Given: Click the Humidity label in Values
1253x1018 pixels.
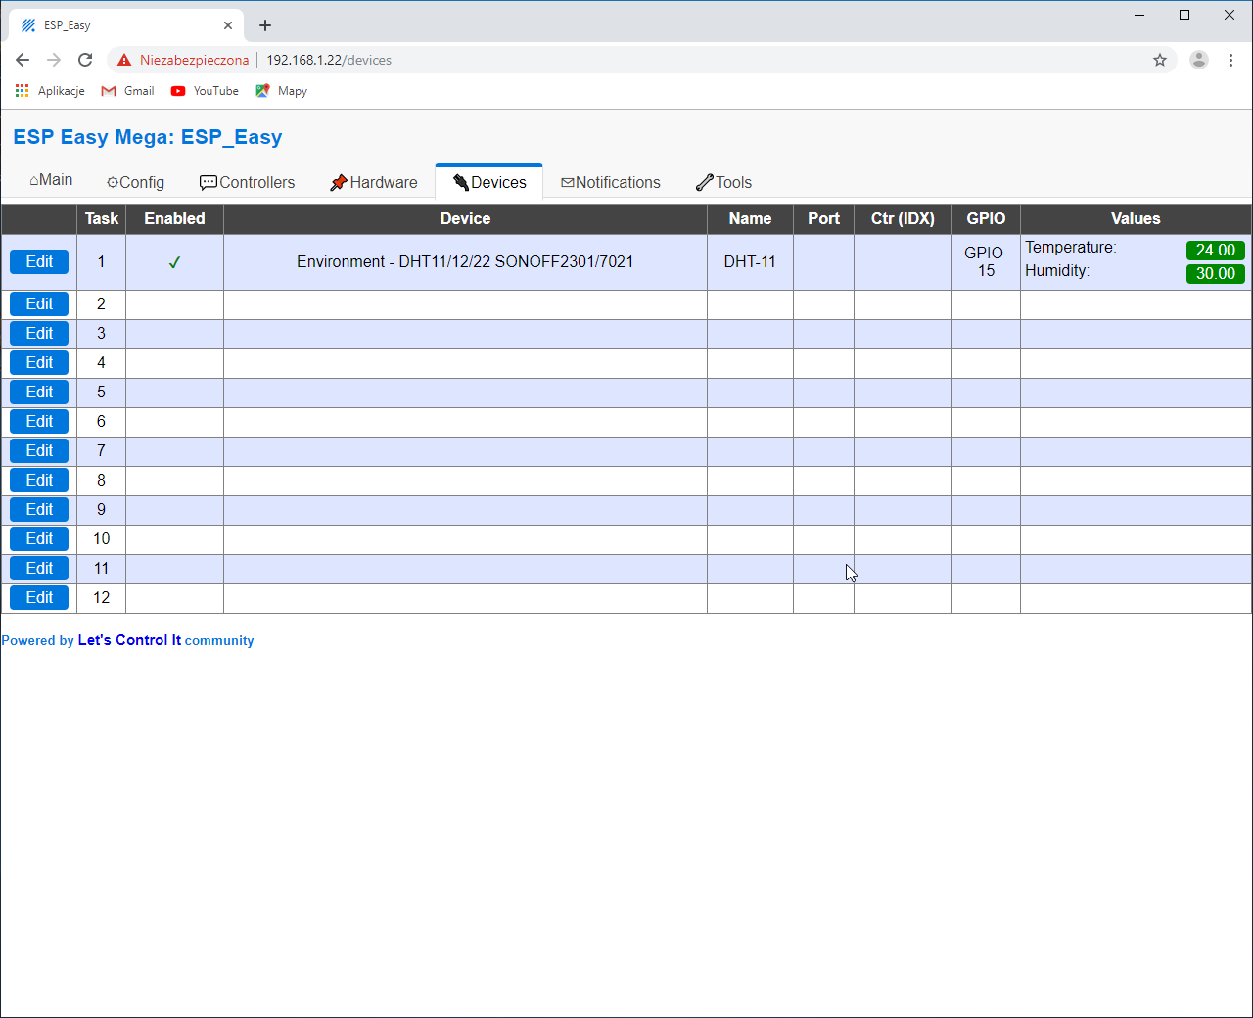Looking at the screenshot, I should pos(1057,271).
